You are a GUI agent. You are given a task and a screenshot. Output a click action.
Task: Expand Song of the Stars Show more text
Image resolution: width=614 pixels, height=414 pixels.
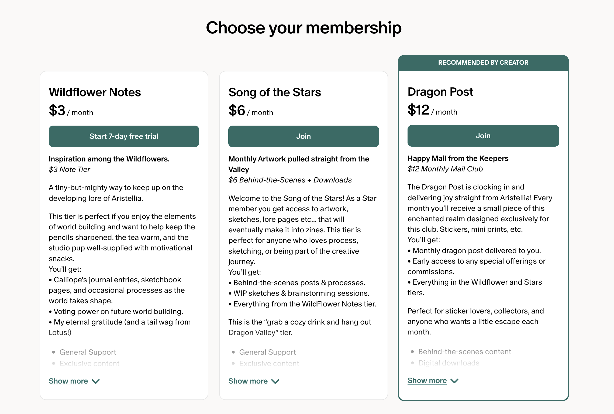[x=248, y=381]
